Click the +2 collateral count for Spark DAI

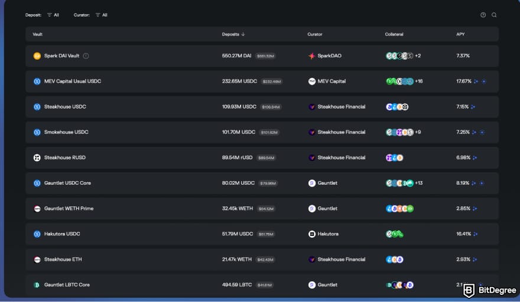(x=418, y=56)
